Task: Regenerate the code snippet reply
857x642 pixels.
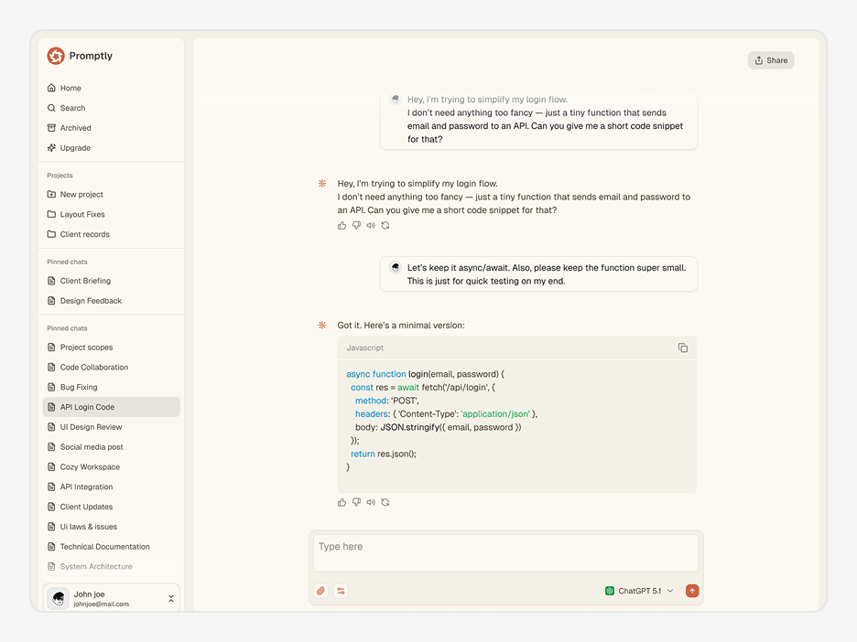Action: pos(385,502)
